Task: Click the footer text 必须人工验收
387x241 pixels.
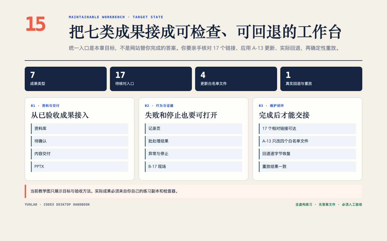Action: pos(352,205)
